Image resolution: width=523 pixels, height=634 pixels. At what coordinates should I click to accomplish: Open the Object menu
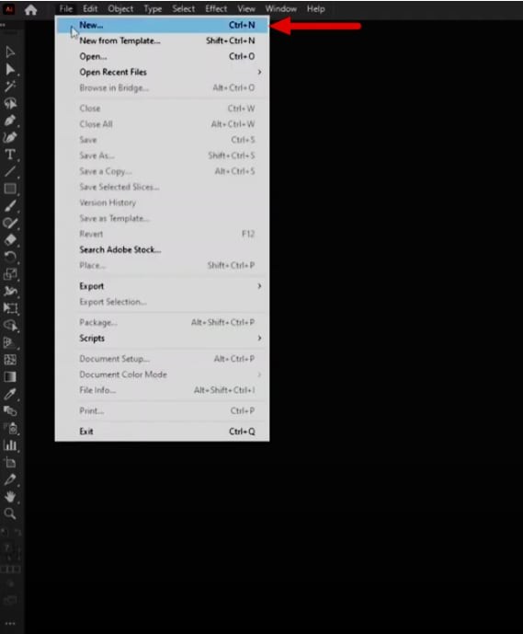pos(120,9)
